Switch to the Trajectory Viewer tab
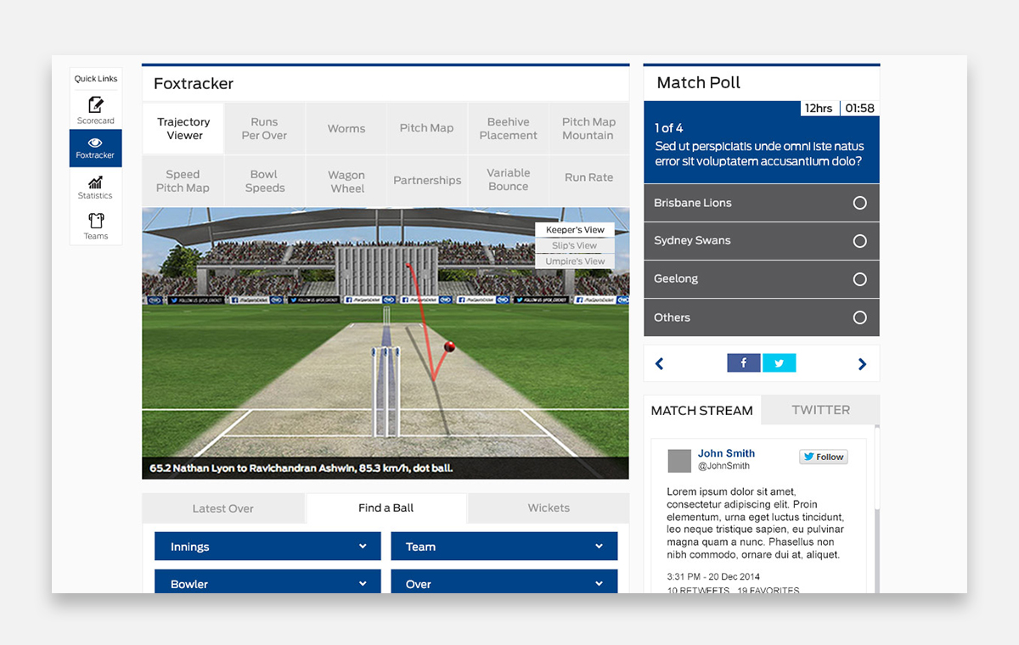The height and width of the screenshot is (645, 1019). (x=183, y=129)
